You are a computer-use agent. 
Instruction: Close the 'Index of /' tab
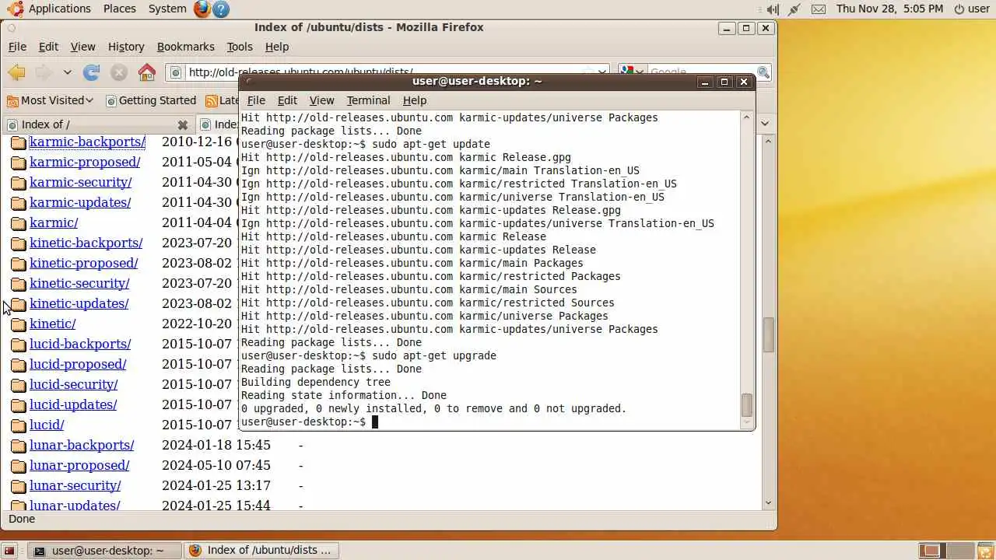[x=183, y=124]
